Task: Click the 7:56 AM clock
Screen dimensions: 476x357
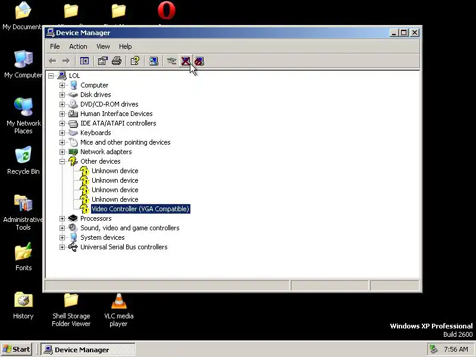Action: (x=456, y=349)
